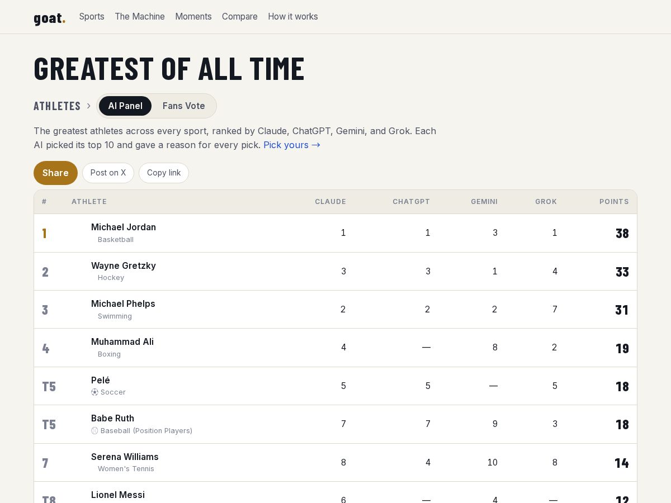Viewport: 671px width, 503px height.
Task: Go to The Machine page
Action: coord(140,17)
